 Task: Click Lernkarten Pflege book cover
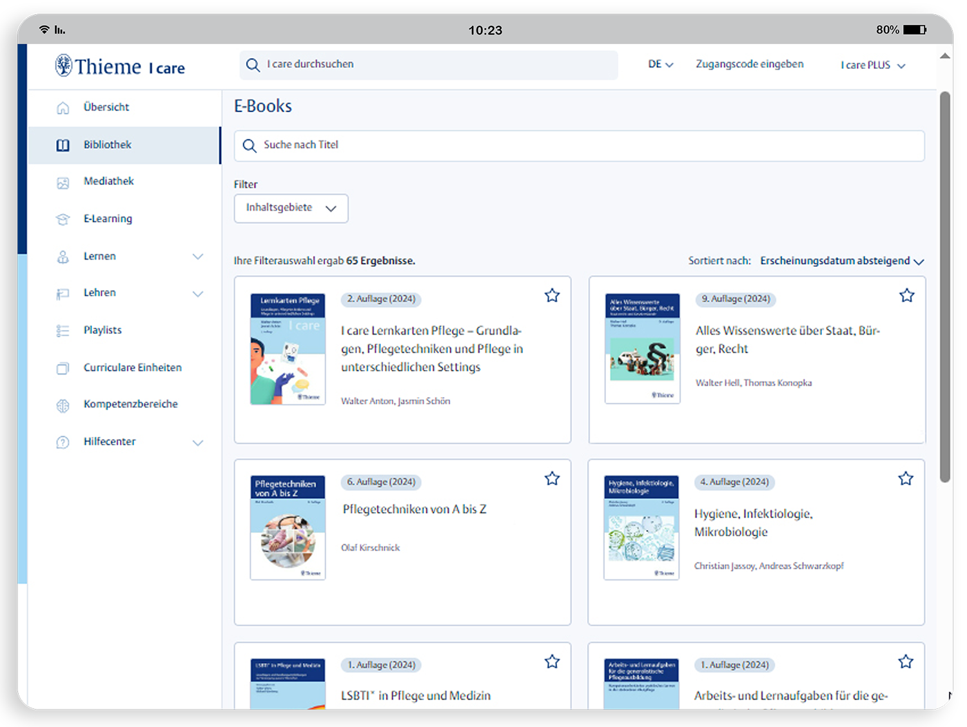click(x=288, y=349)
